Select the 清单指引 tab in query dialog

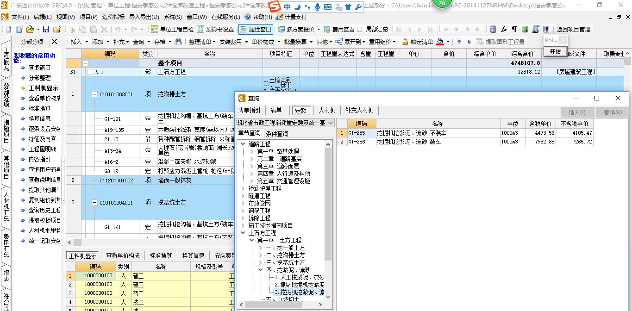click(249, 110)
